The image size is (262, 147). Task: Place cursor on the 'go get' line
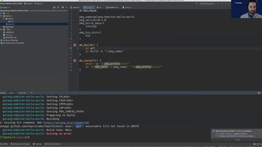(x=90, y=48)
